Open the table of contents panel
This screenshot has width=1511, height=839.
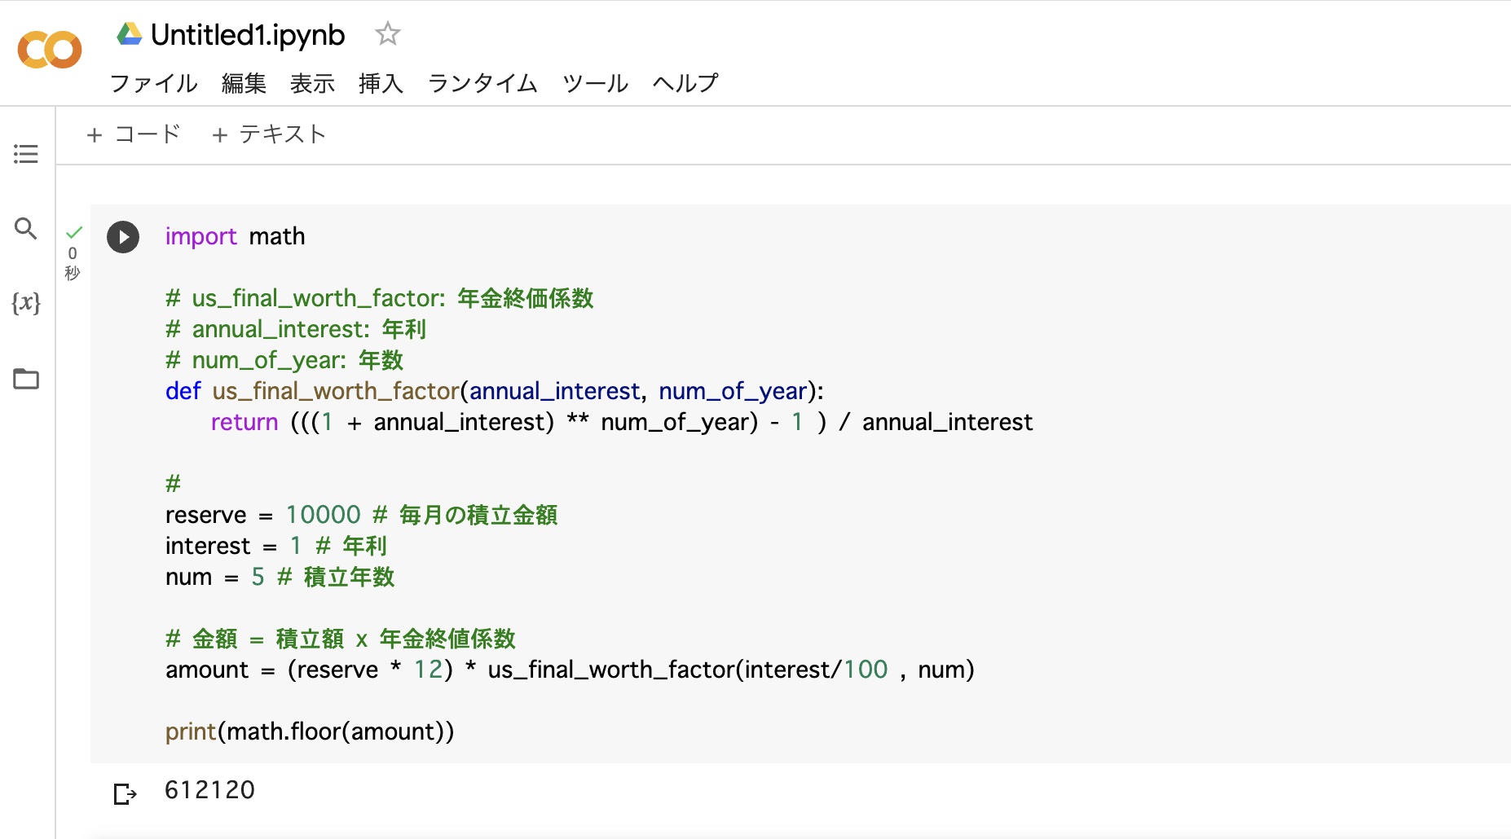(x=25, y=154)
